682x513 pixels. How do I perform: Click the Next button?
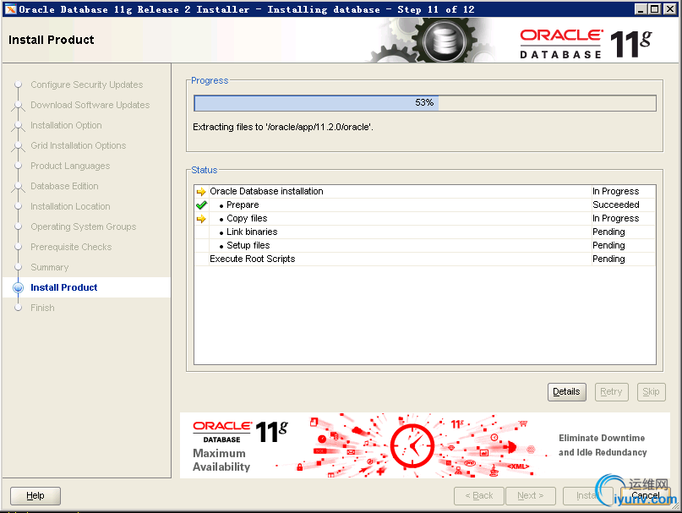pos(531,495)
